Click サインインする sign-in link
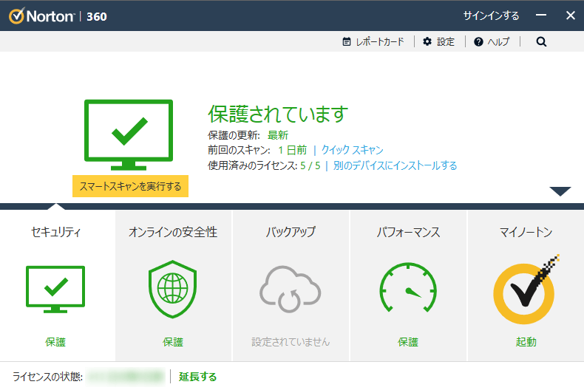The height and width of the screenshot is (390, 584). 491,16
